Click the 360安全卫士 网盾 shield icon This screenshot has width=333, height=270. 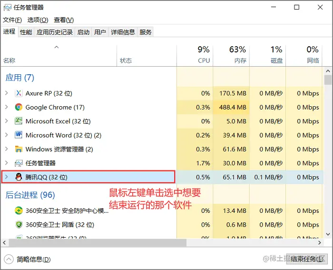coord(19,224)
